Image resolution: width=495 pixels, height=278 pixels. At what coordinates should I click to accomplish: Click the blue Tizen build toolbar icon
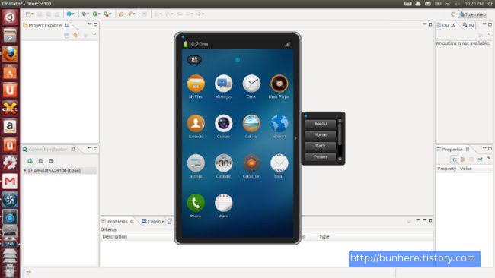69,14
